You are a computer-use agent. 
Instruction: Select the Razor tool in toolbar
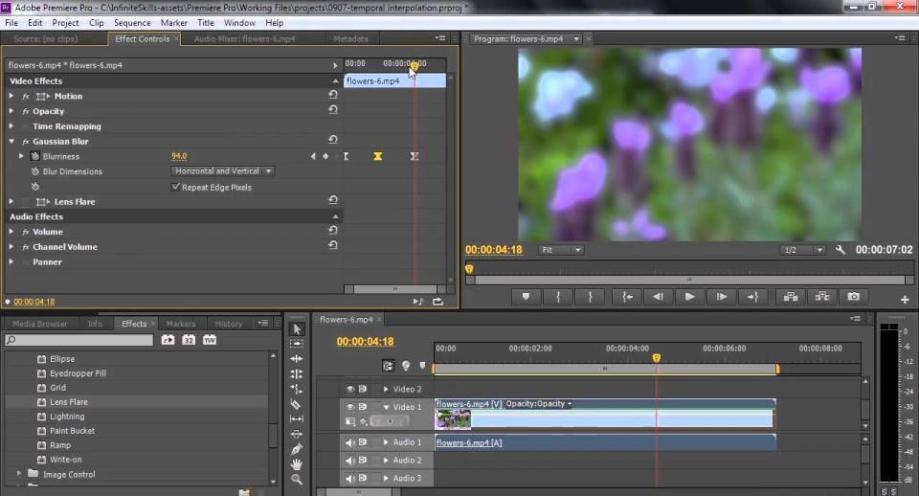297,404
